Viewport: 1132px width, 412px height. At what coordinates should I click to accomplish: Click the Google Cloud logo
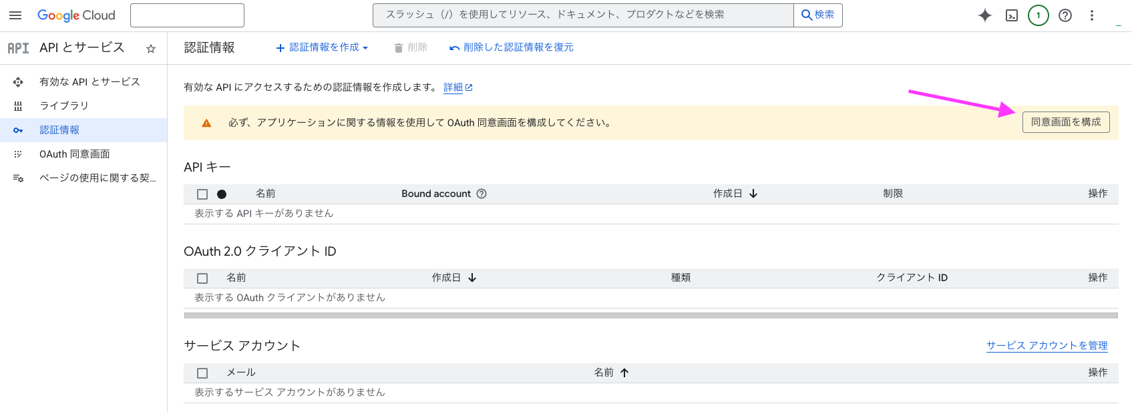pyautogui.click(x=76, y=15)
